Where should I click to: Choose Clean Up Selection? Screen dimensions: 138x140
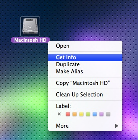[85, 95]
